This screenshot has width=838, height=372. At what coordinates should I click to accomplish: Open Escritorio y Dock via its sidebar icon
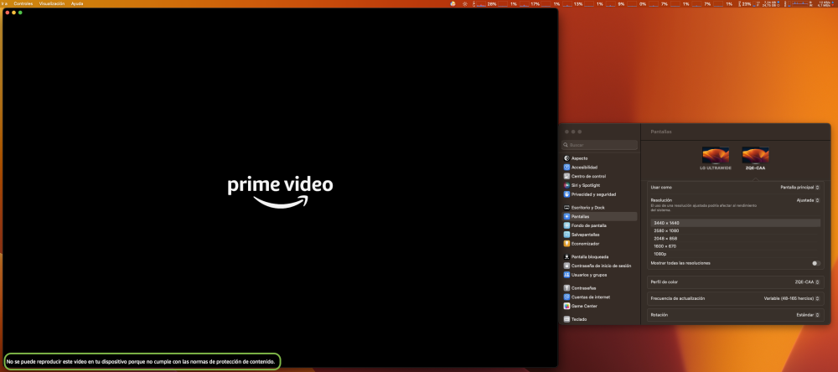(x=566, y=208)
